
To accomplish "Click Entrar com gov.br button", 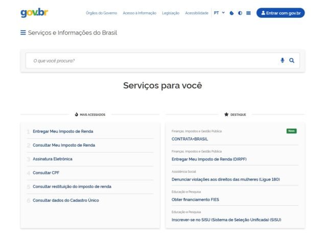I will pyautogui.click(x=280, y=13).
